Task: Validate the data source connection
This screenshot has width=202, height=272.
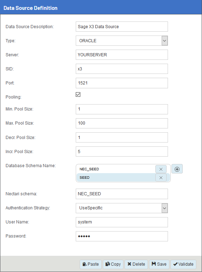Action: 183,264
